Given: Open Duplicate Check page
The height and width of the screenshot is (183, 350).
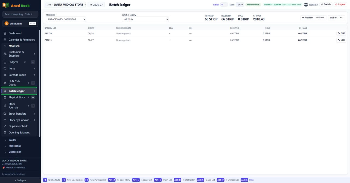Looking at the screenshot, I should coord(19,126).
